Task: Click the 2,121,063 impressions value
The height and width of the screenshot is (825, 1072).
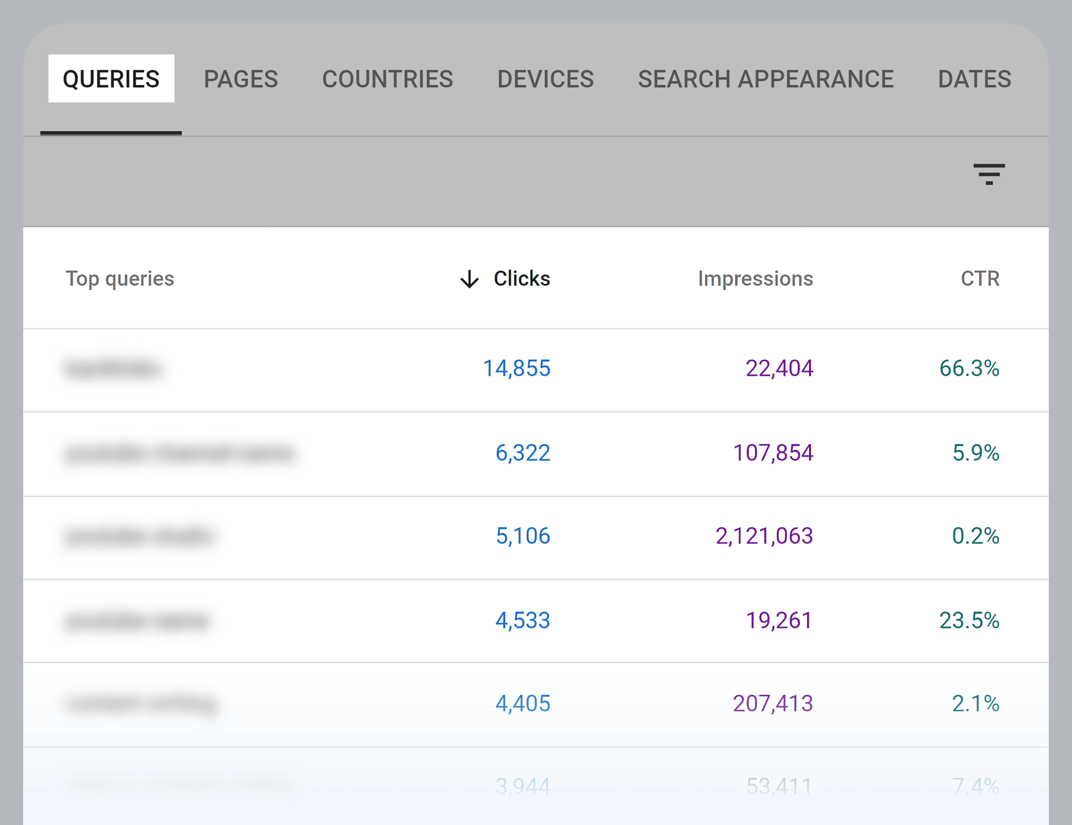Action: coord(765,536)
